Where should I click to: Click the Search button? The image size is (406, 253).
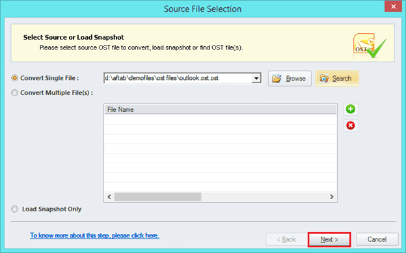[x=337, y=79]
